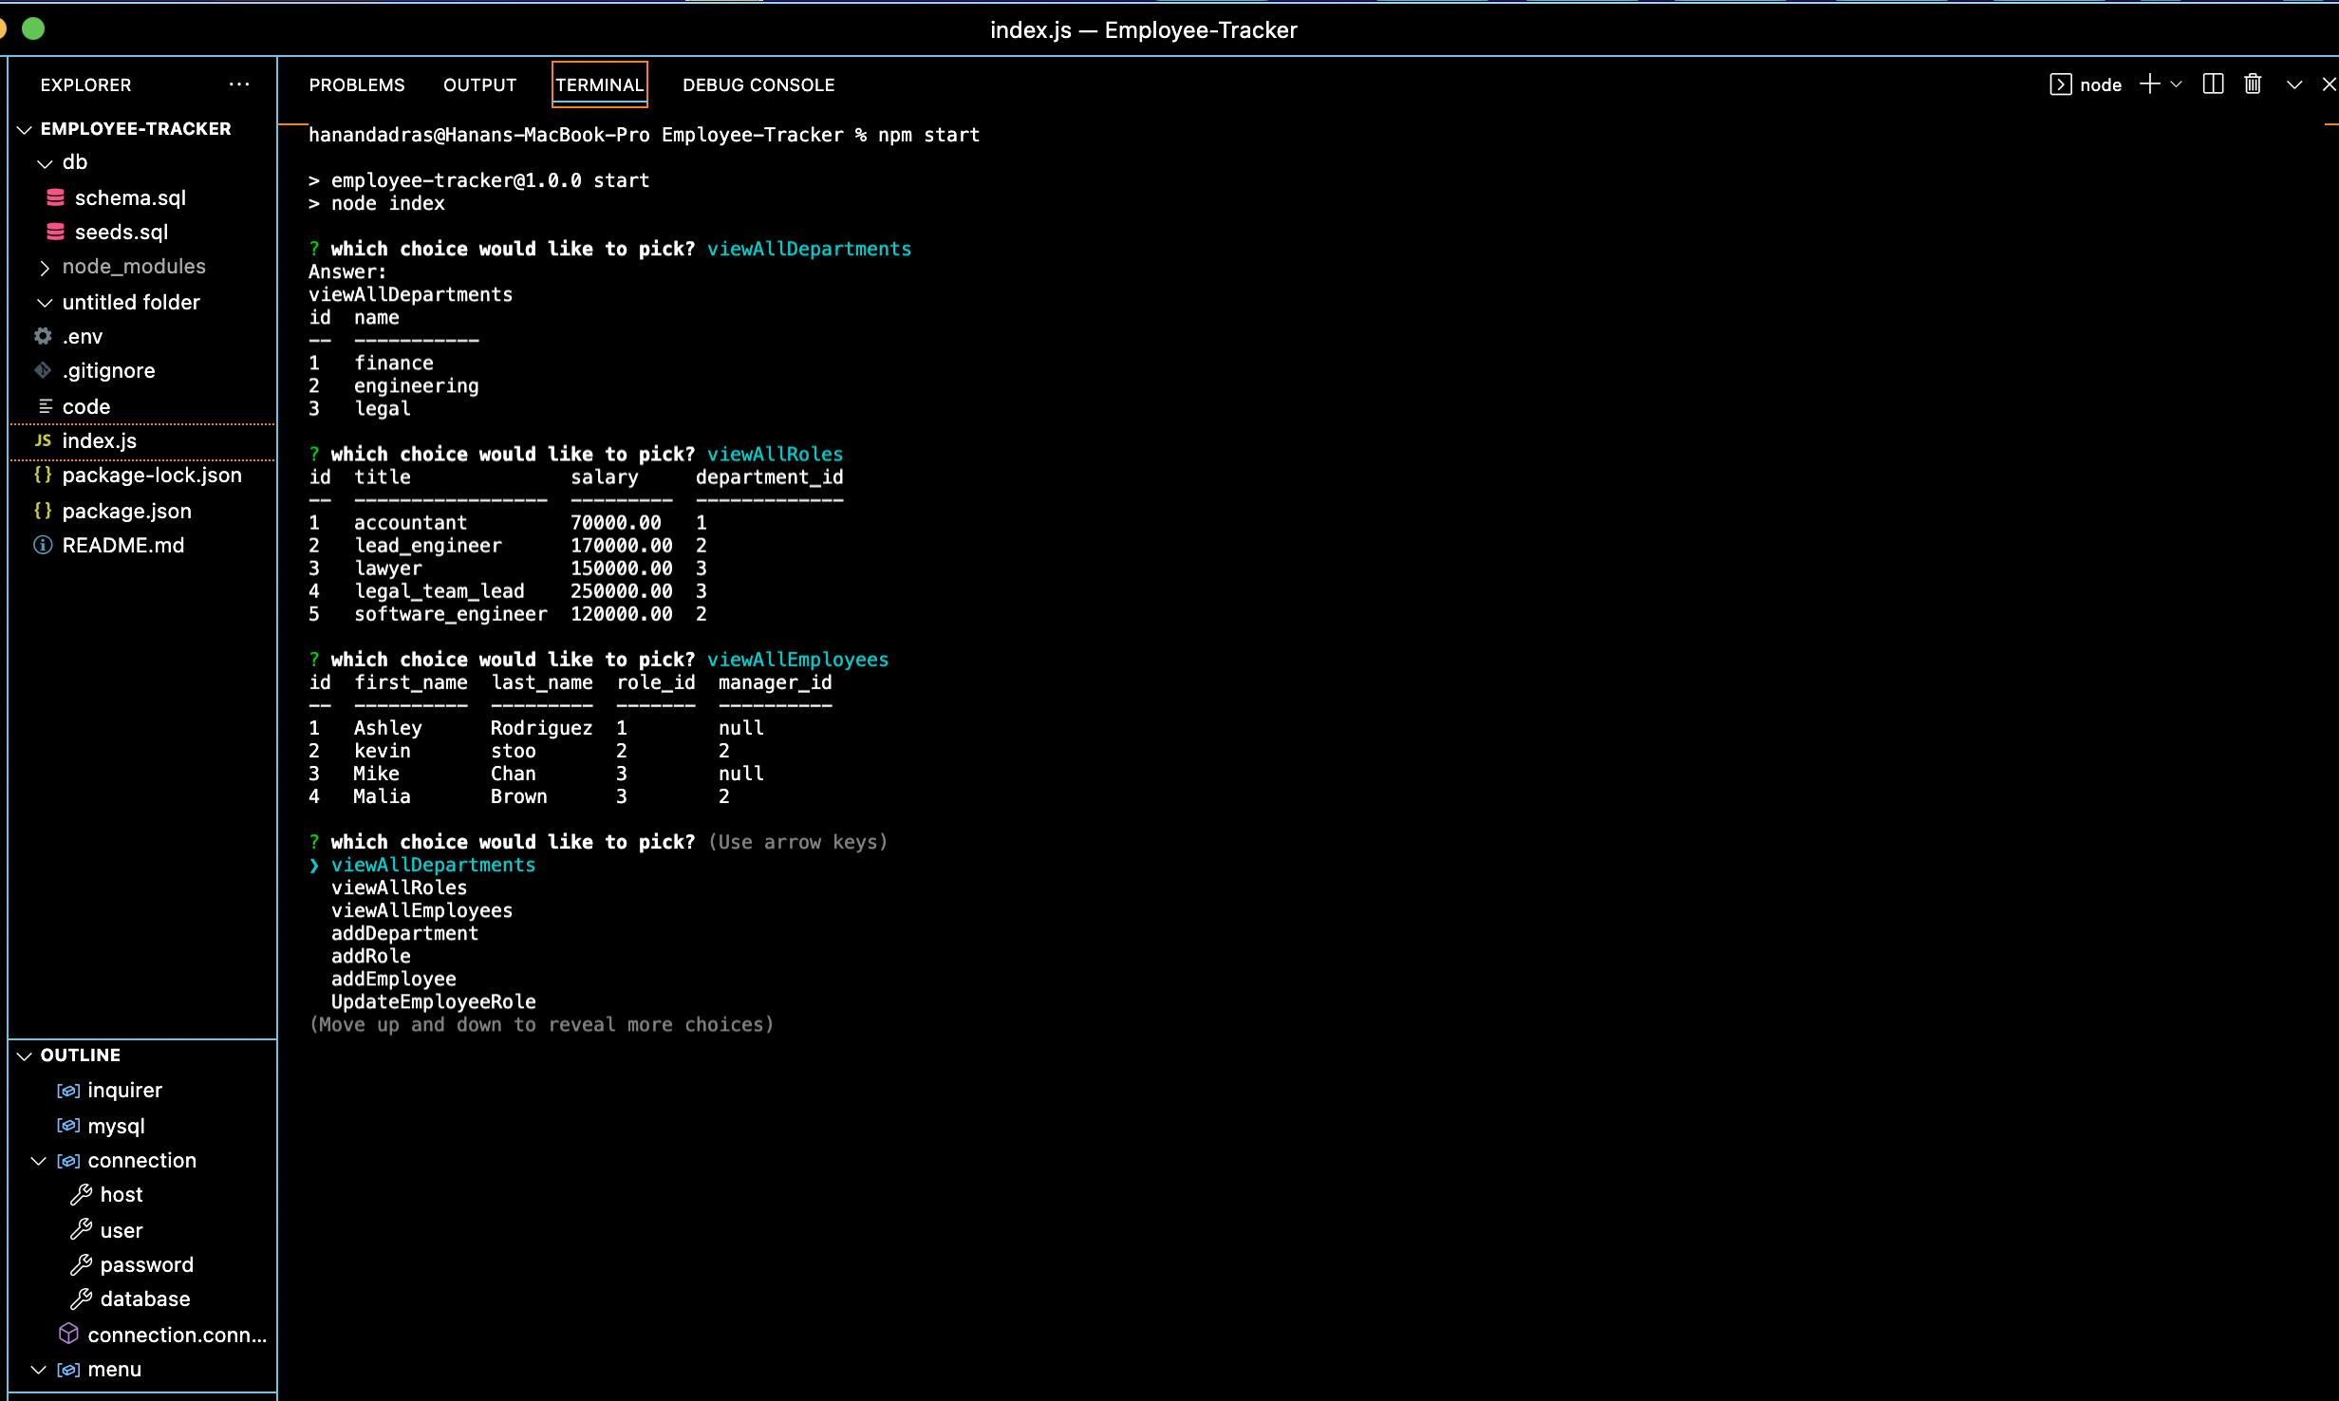Open the Explorer more actions ellipsis
This screenshot has width=2339, height=1401.
click(239, 84)
